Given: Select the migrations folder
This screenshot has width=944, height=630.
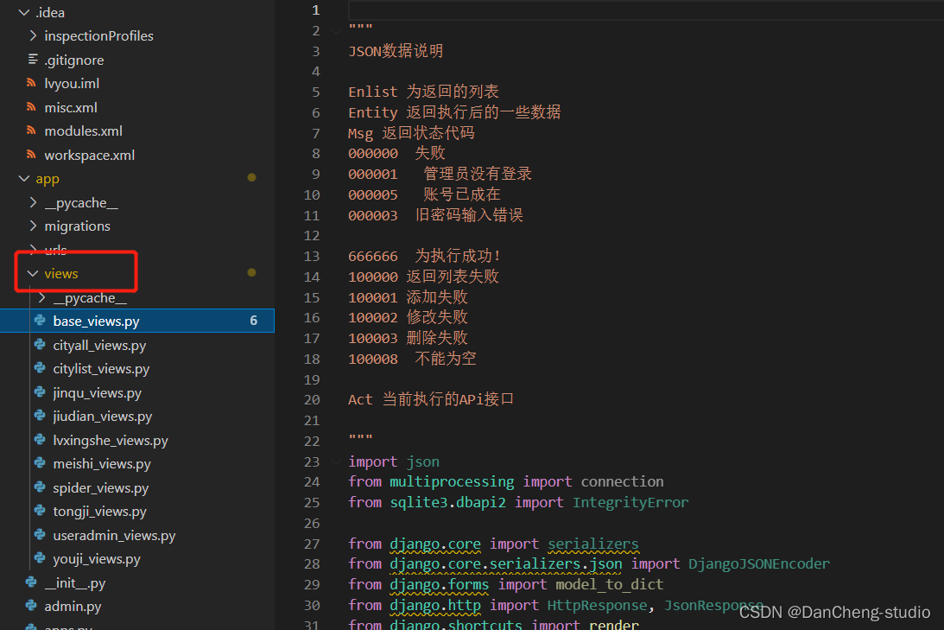Looking at the screenshot, I should [x=77, y=226].
